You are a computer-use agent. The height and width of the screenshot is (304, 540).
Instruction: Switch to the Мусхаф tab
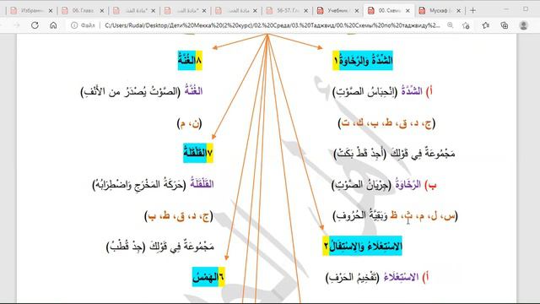click(440, 11)
